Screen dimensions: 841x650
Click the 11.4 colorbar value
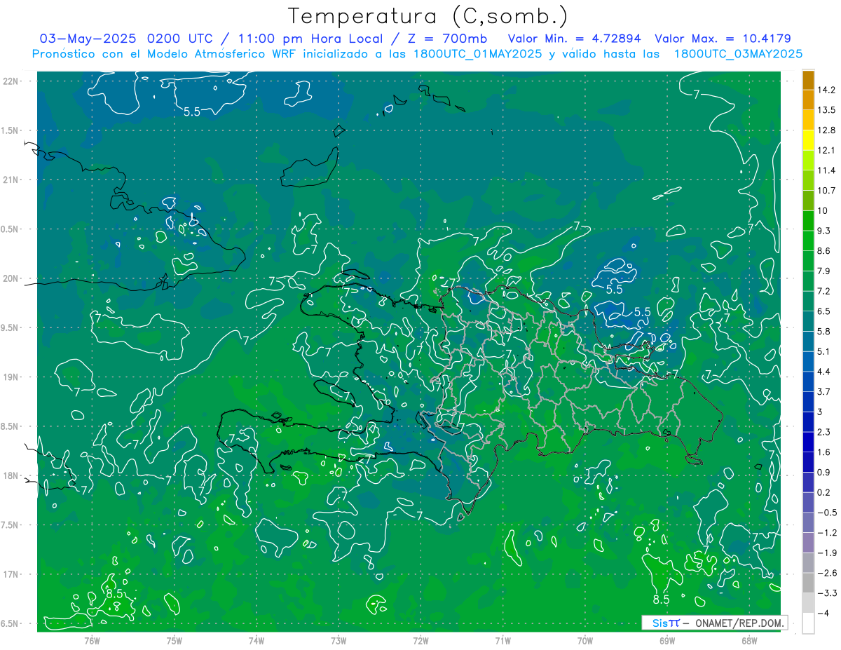tap(828, 170)
